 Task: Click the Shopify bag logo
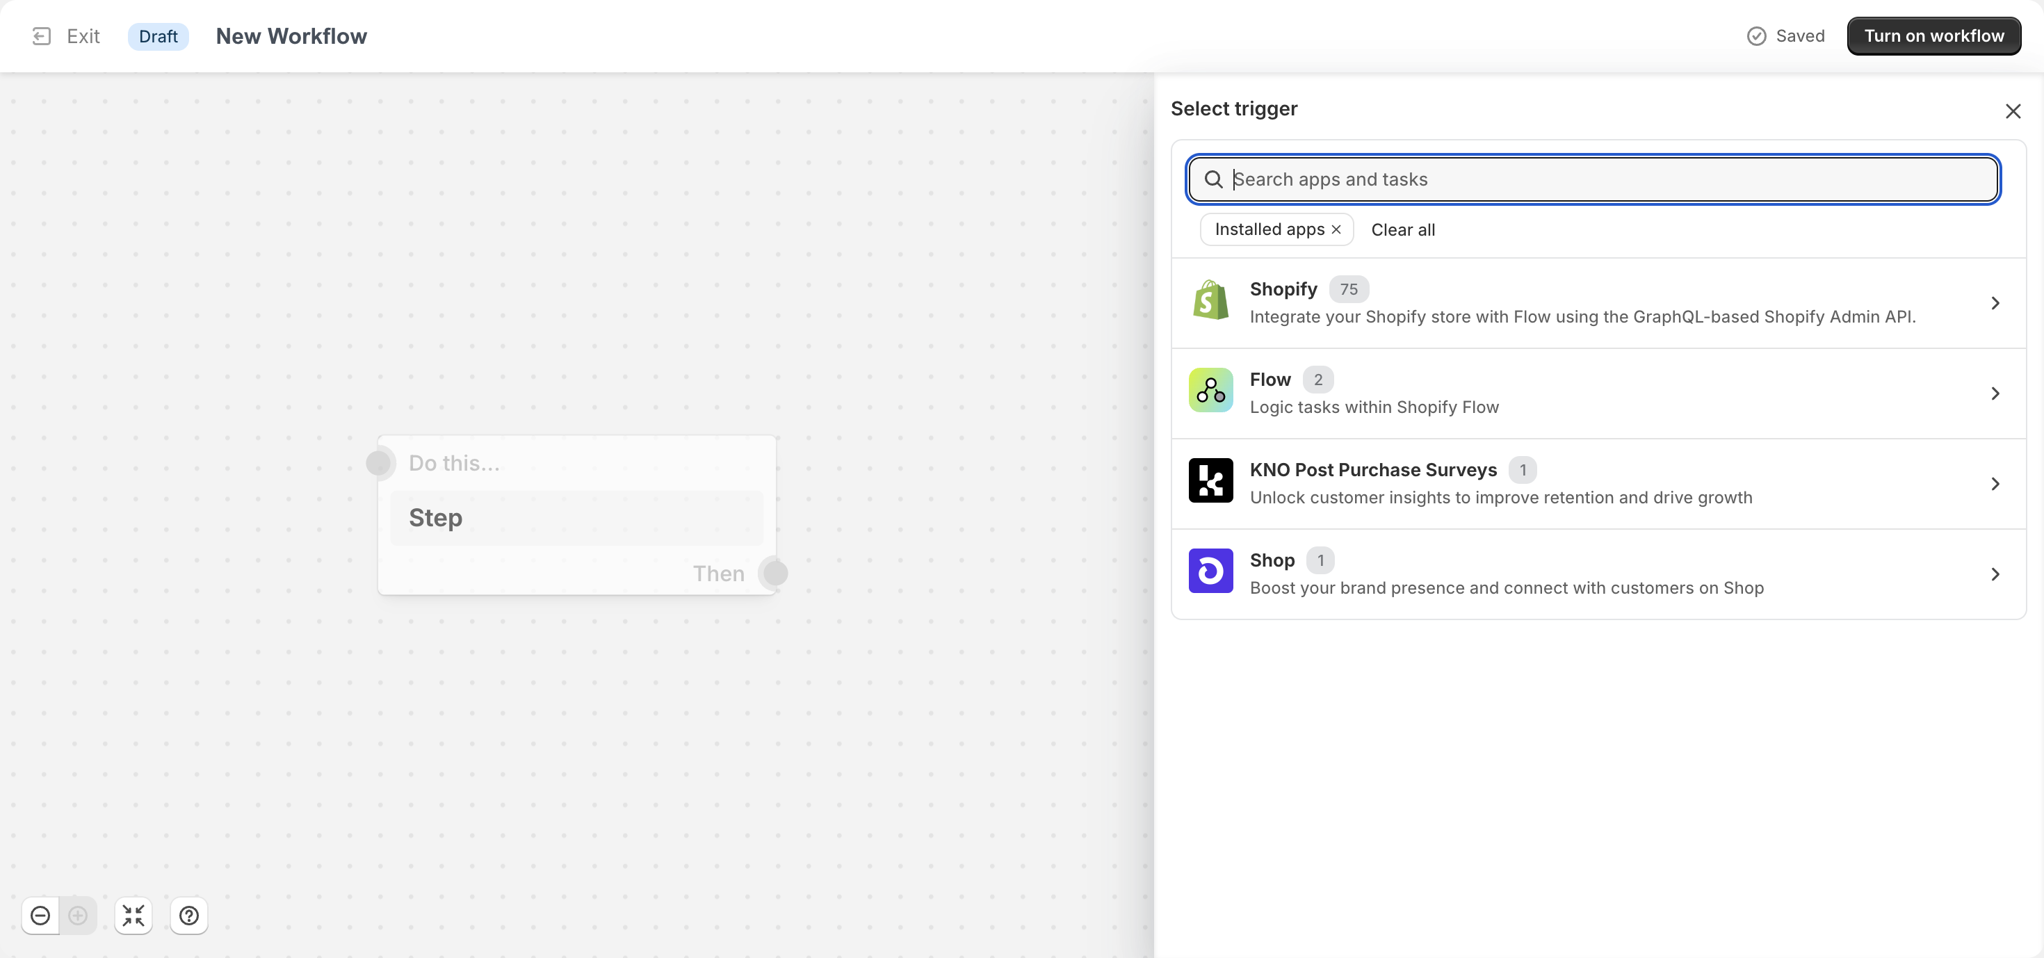1211,300
